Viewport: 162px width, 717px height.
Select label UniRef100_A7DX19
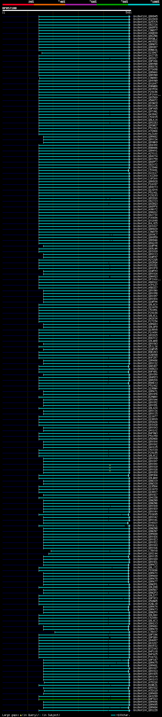click(145, 691)
